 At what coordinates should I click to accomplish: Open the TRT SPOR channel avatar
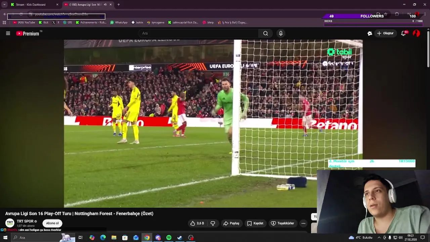pos(10,223)
